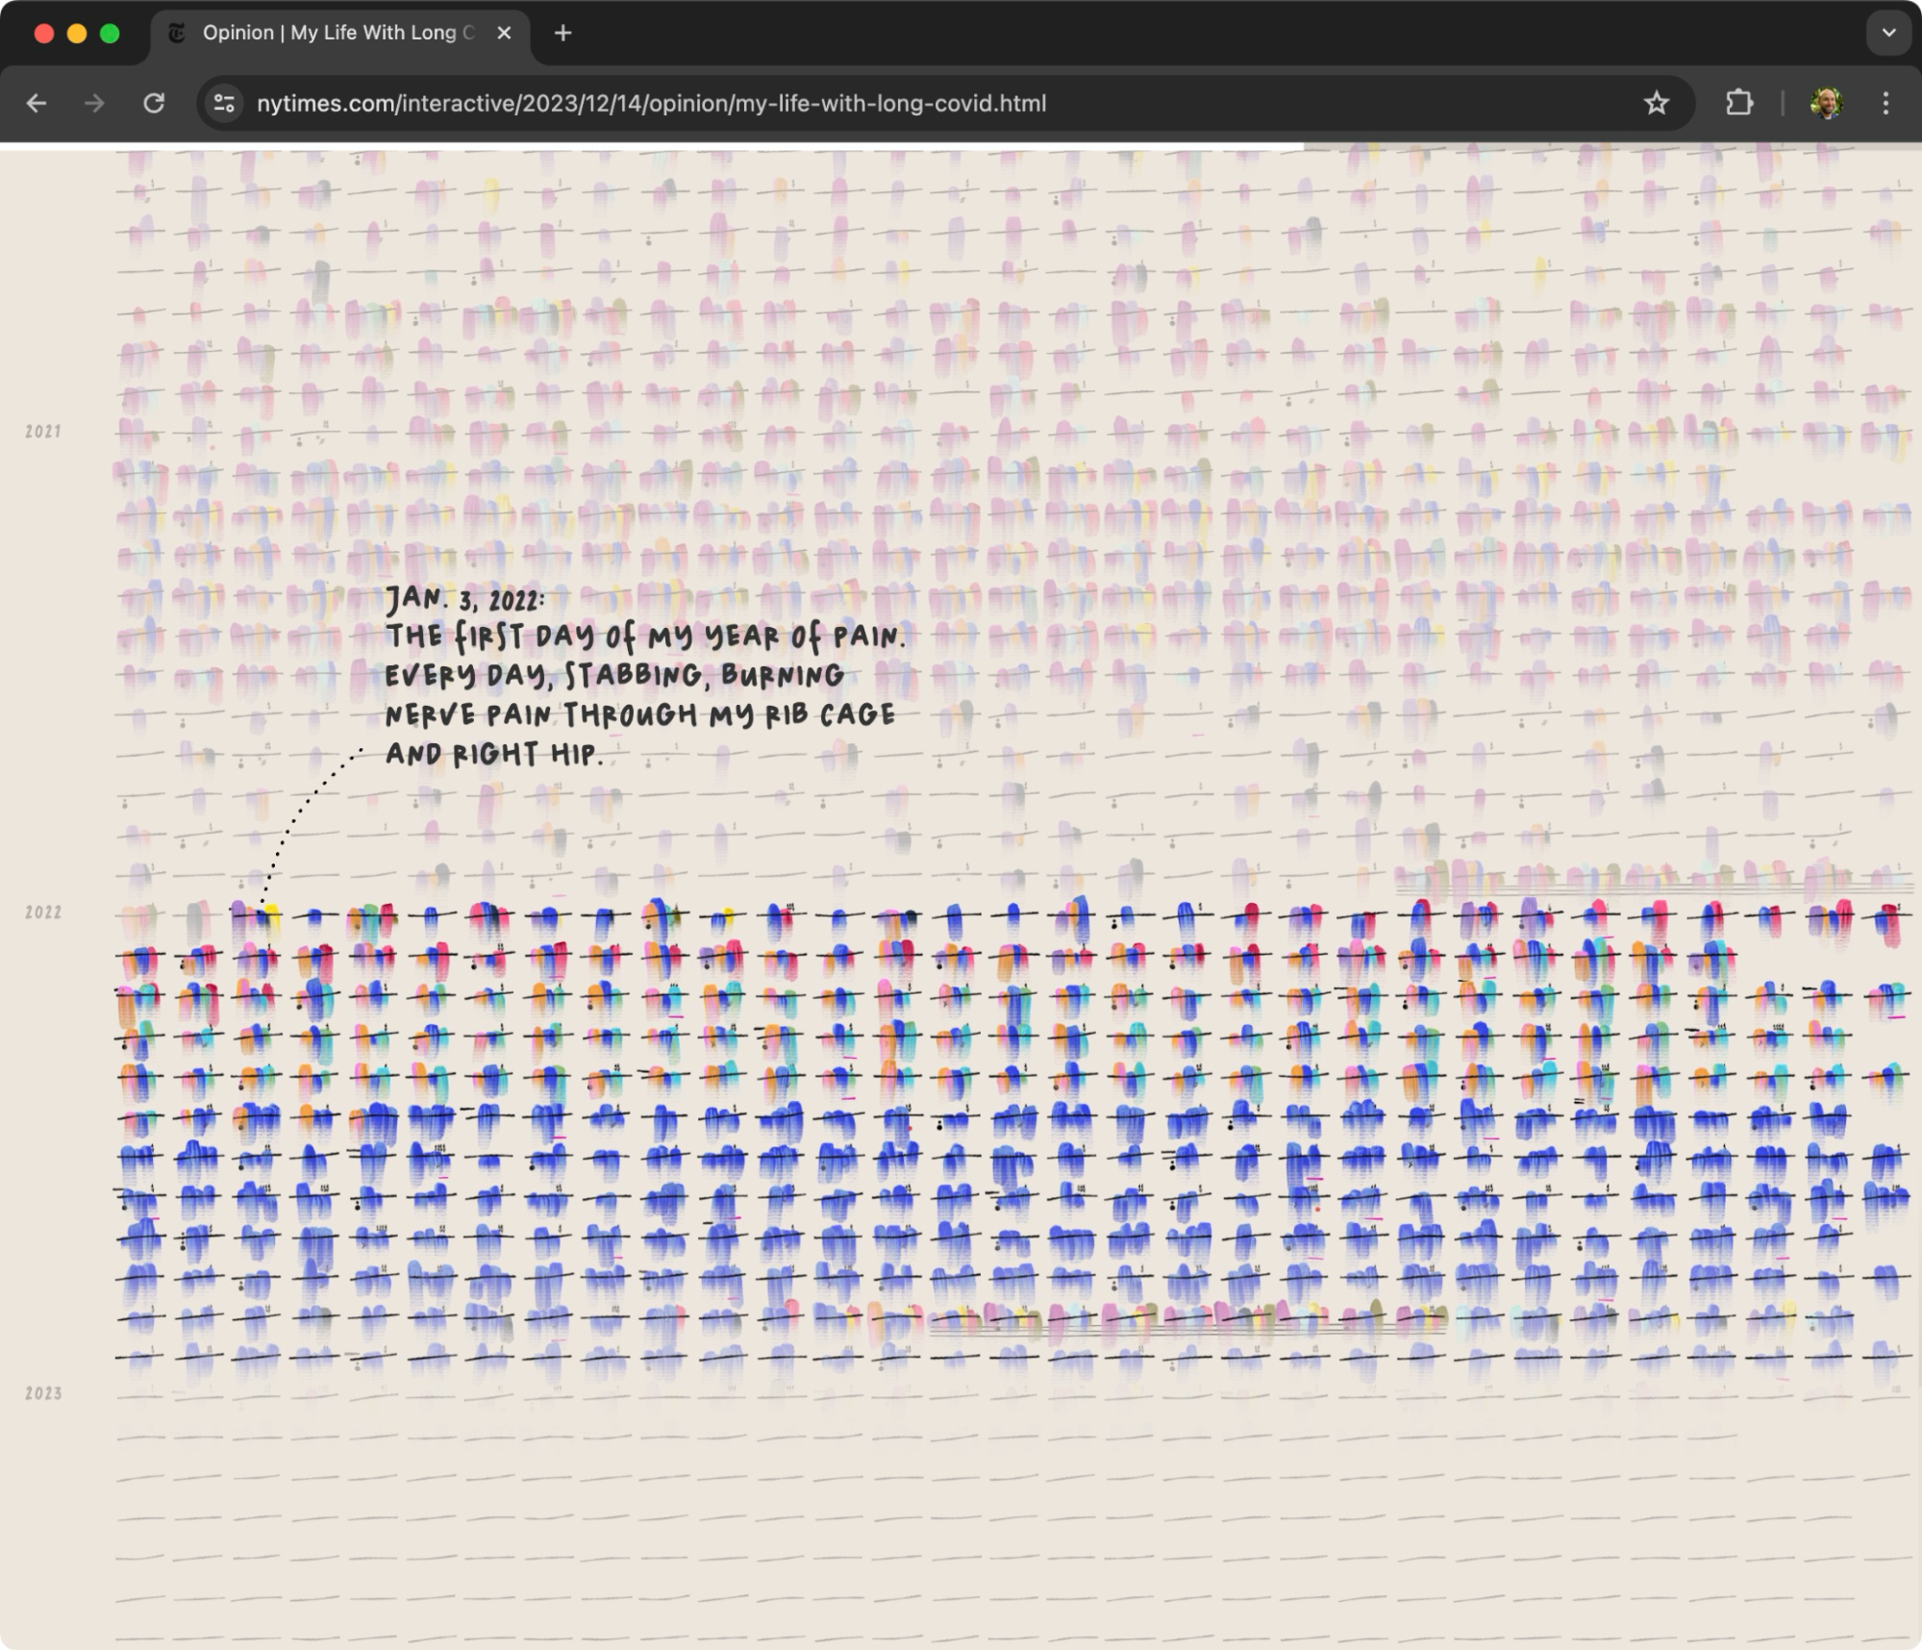1922x1650 pixels.
Task: Reload the current page
Action: pos(154,103)
